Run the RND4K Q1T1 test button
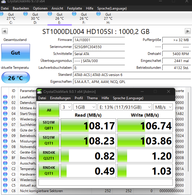This screenshot has height=195, width=192. point(49,171)
